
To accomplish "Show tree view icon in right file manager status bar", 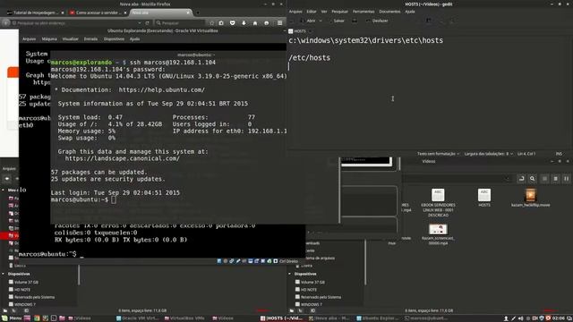I will coord(301,310).
